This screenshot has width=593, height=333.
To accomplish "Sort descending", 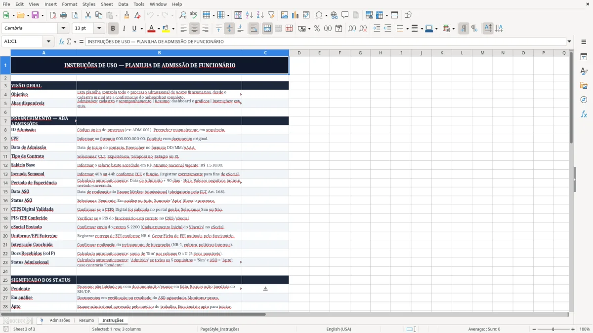I will tap(260, 15).
